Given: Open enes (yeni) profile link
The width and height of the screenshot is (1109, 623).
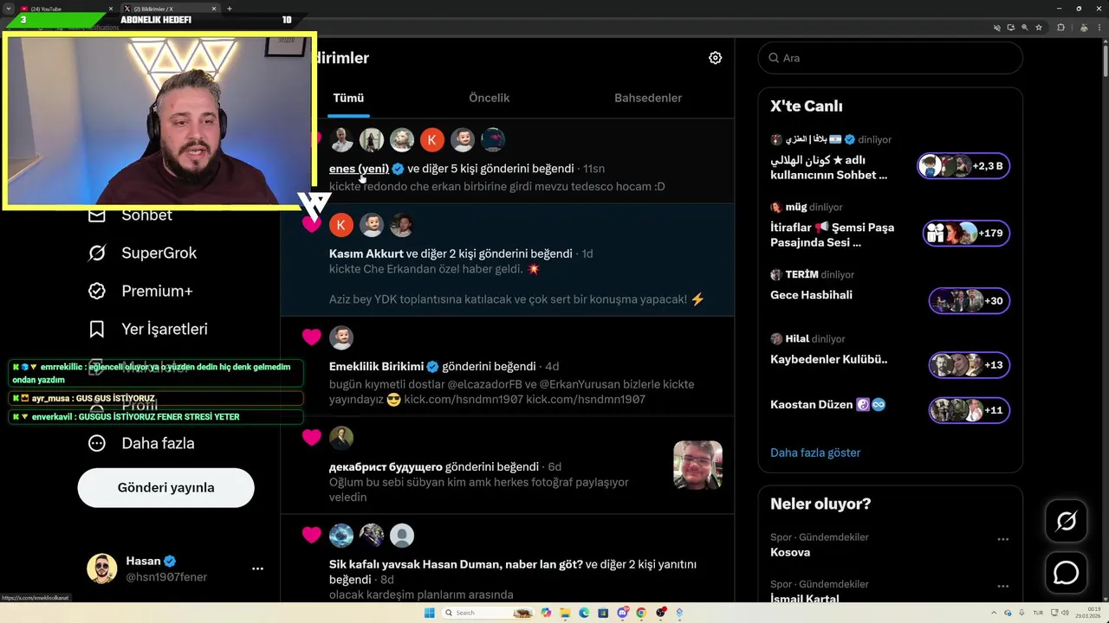Looking at the screenshot, I should pyautogui.click(x=359, y=169).
